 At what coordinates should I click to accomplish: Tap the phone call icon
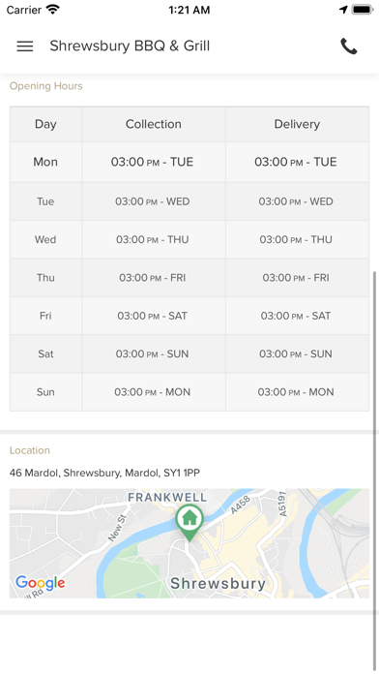click(x=348, y=46)
